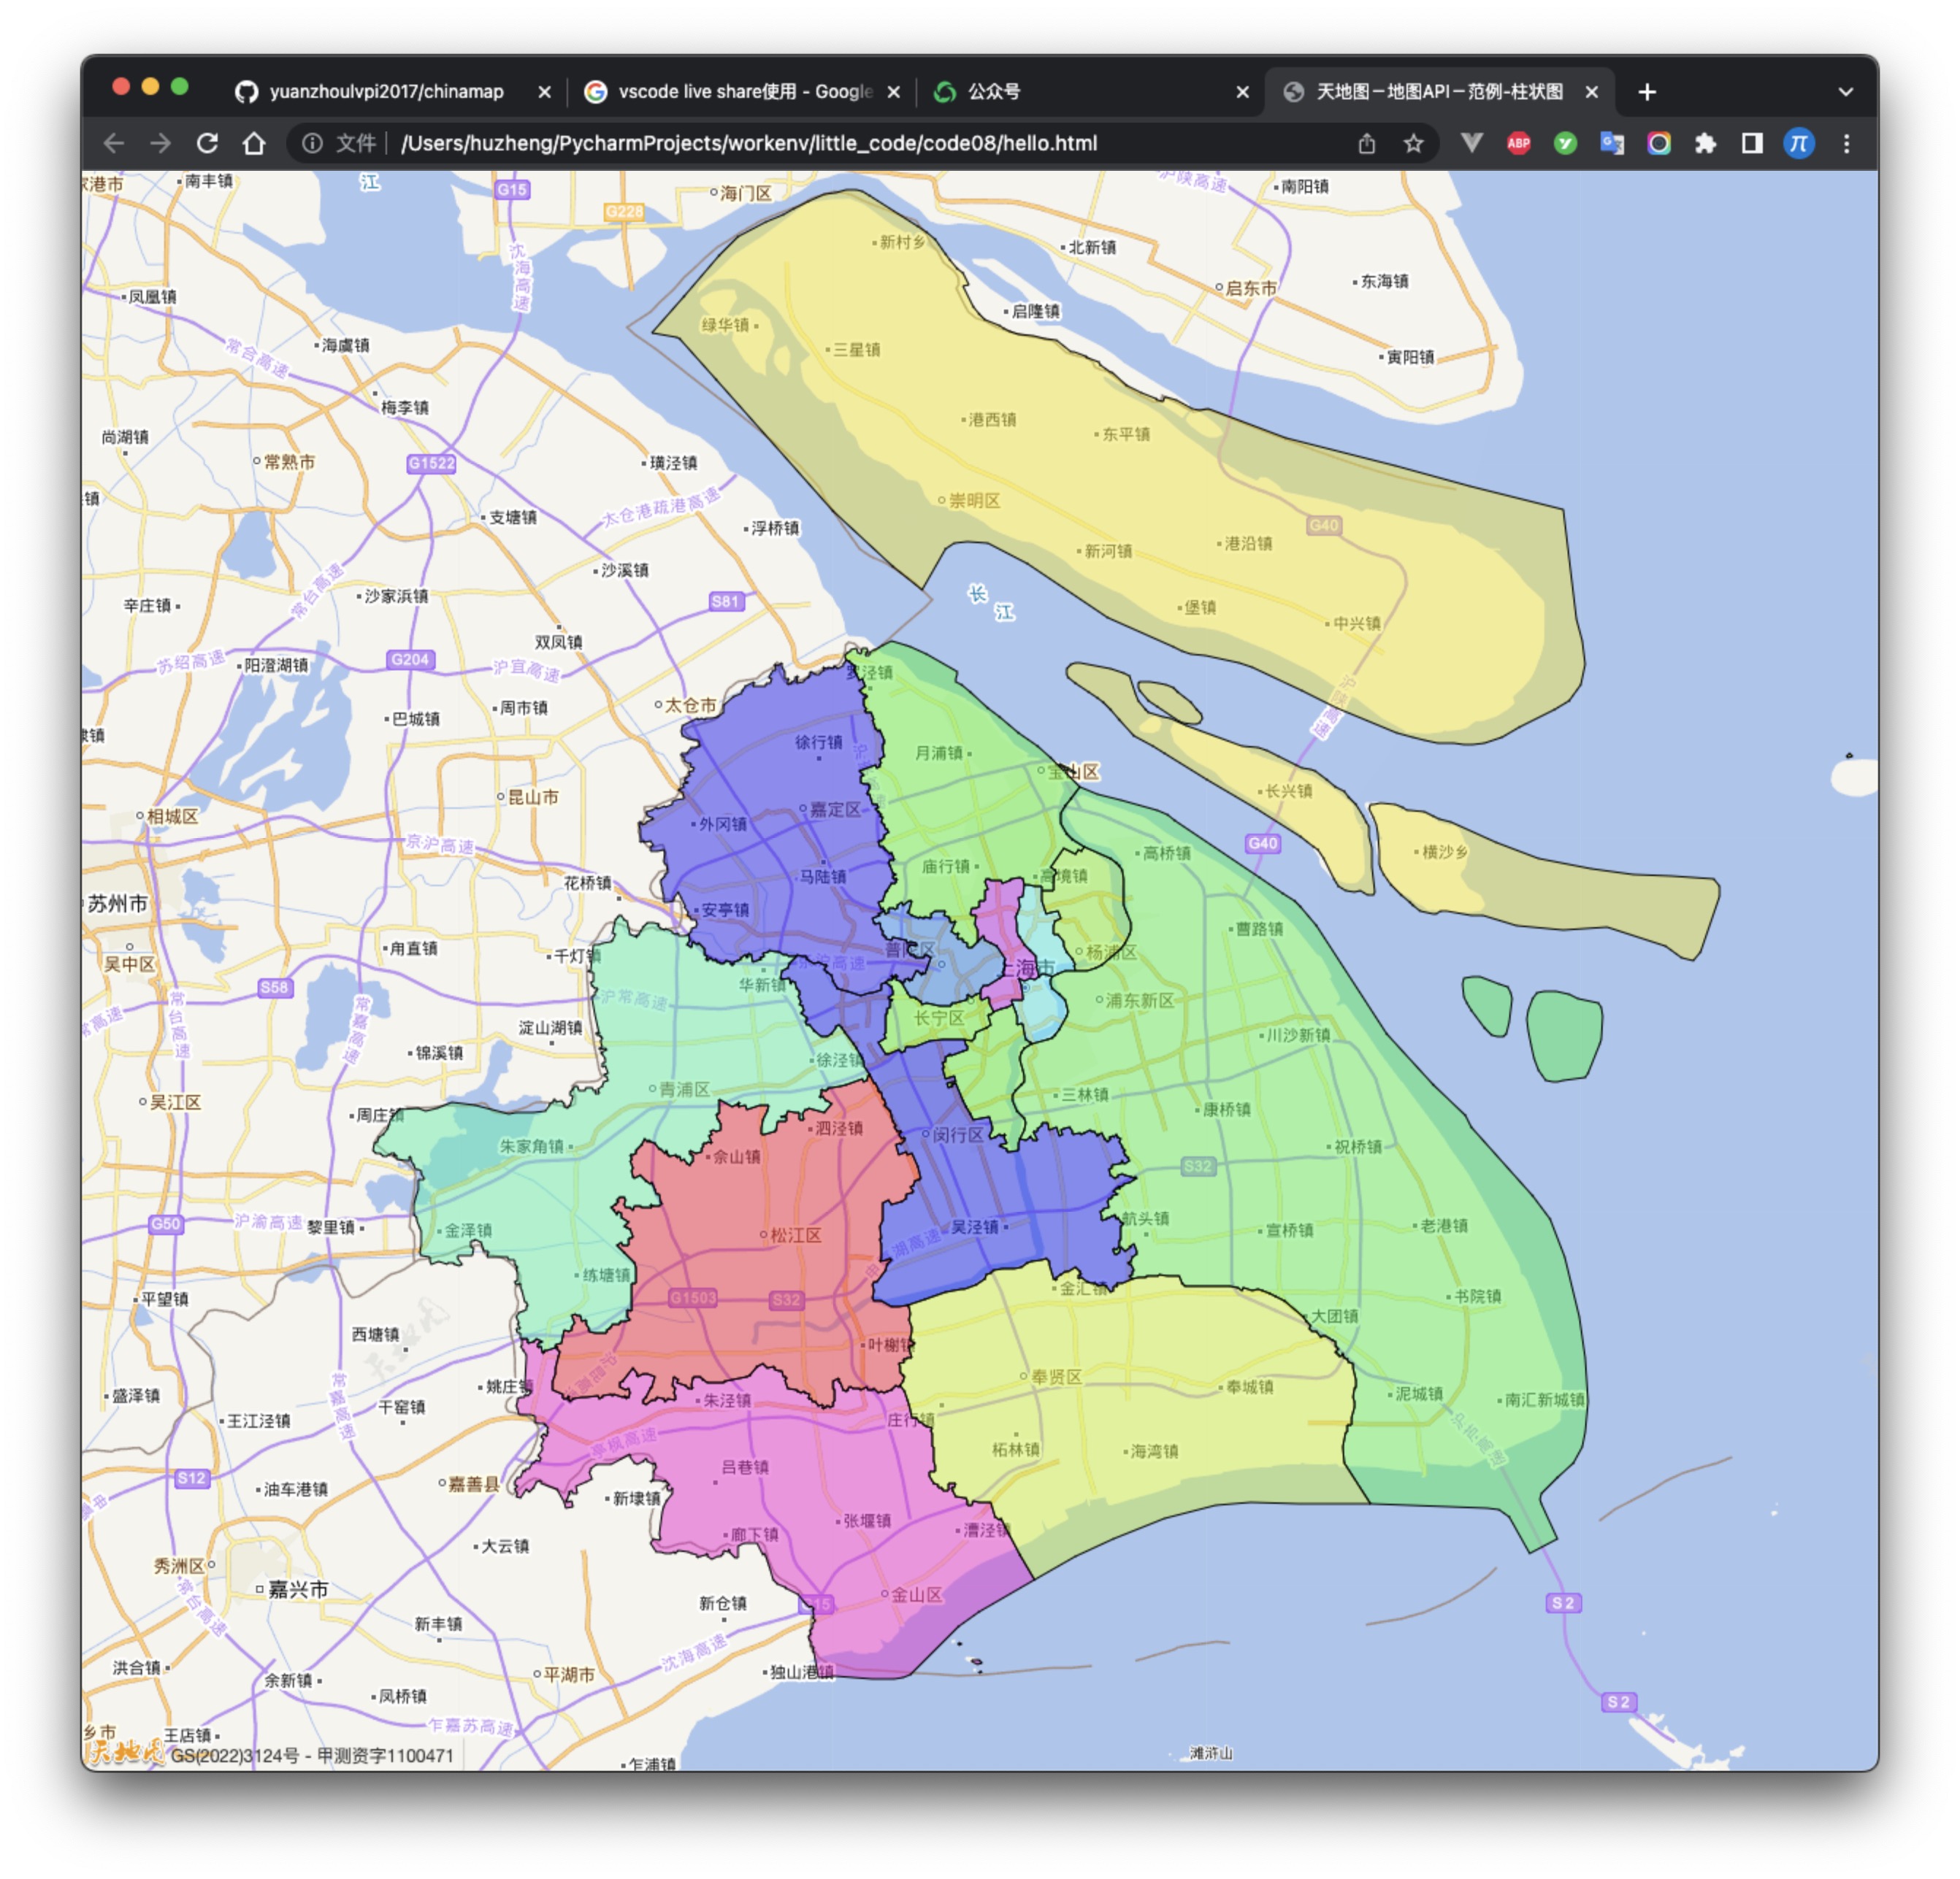Viewport: 1960px width, 1879px height.
Task: Bookmark this page with the star
Action: tap(1413, 143)
